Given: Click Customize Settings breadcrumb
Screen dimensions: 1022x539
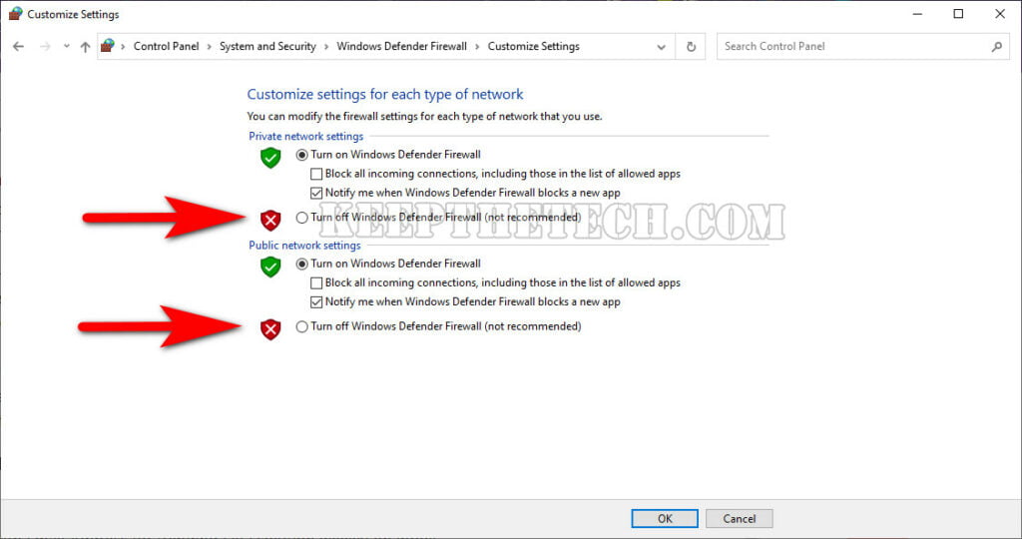Looking at the screenshot, I should coord(533,46).
